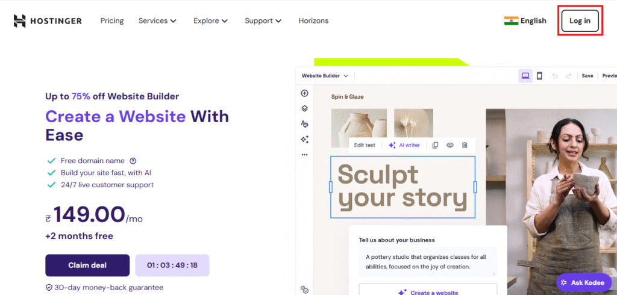This screenshot has height=295, width=617.
Task: Open the Website Builder dropdown
Action: [x=325, y=76]
